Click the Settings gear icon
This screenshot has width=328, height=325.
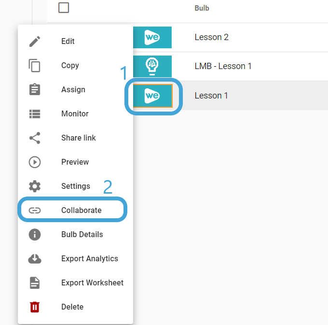click(x=35, y=186)
